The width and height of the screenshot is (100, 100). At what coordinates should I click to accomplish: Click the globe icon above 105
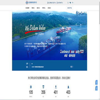click(x=31, y=87)
